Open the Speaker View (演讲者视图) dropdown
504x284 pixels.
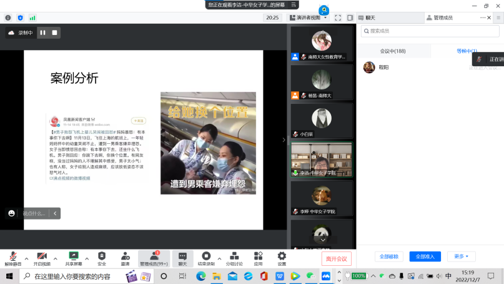[x=309, y=18]
